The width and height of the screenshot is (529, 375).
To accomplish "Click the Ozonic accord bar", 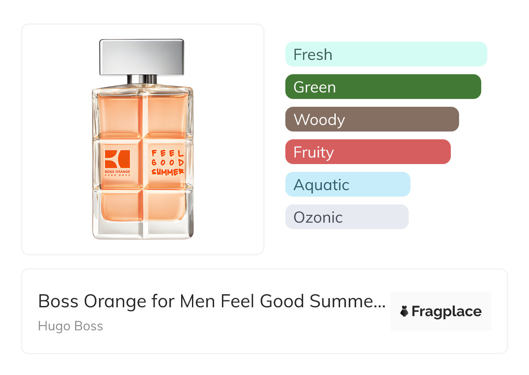I will [347, 217].
